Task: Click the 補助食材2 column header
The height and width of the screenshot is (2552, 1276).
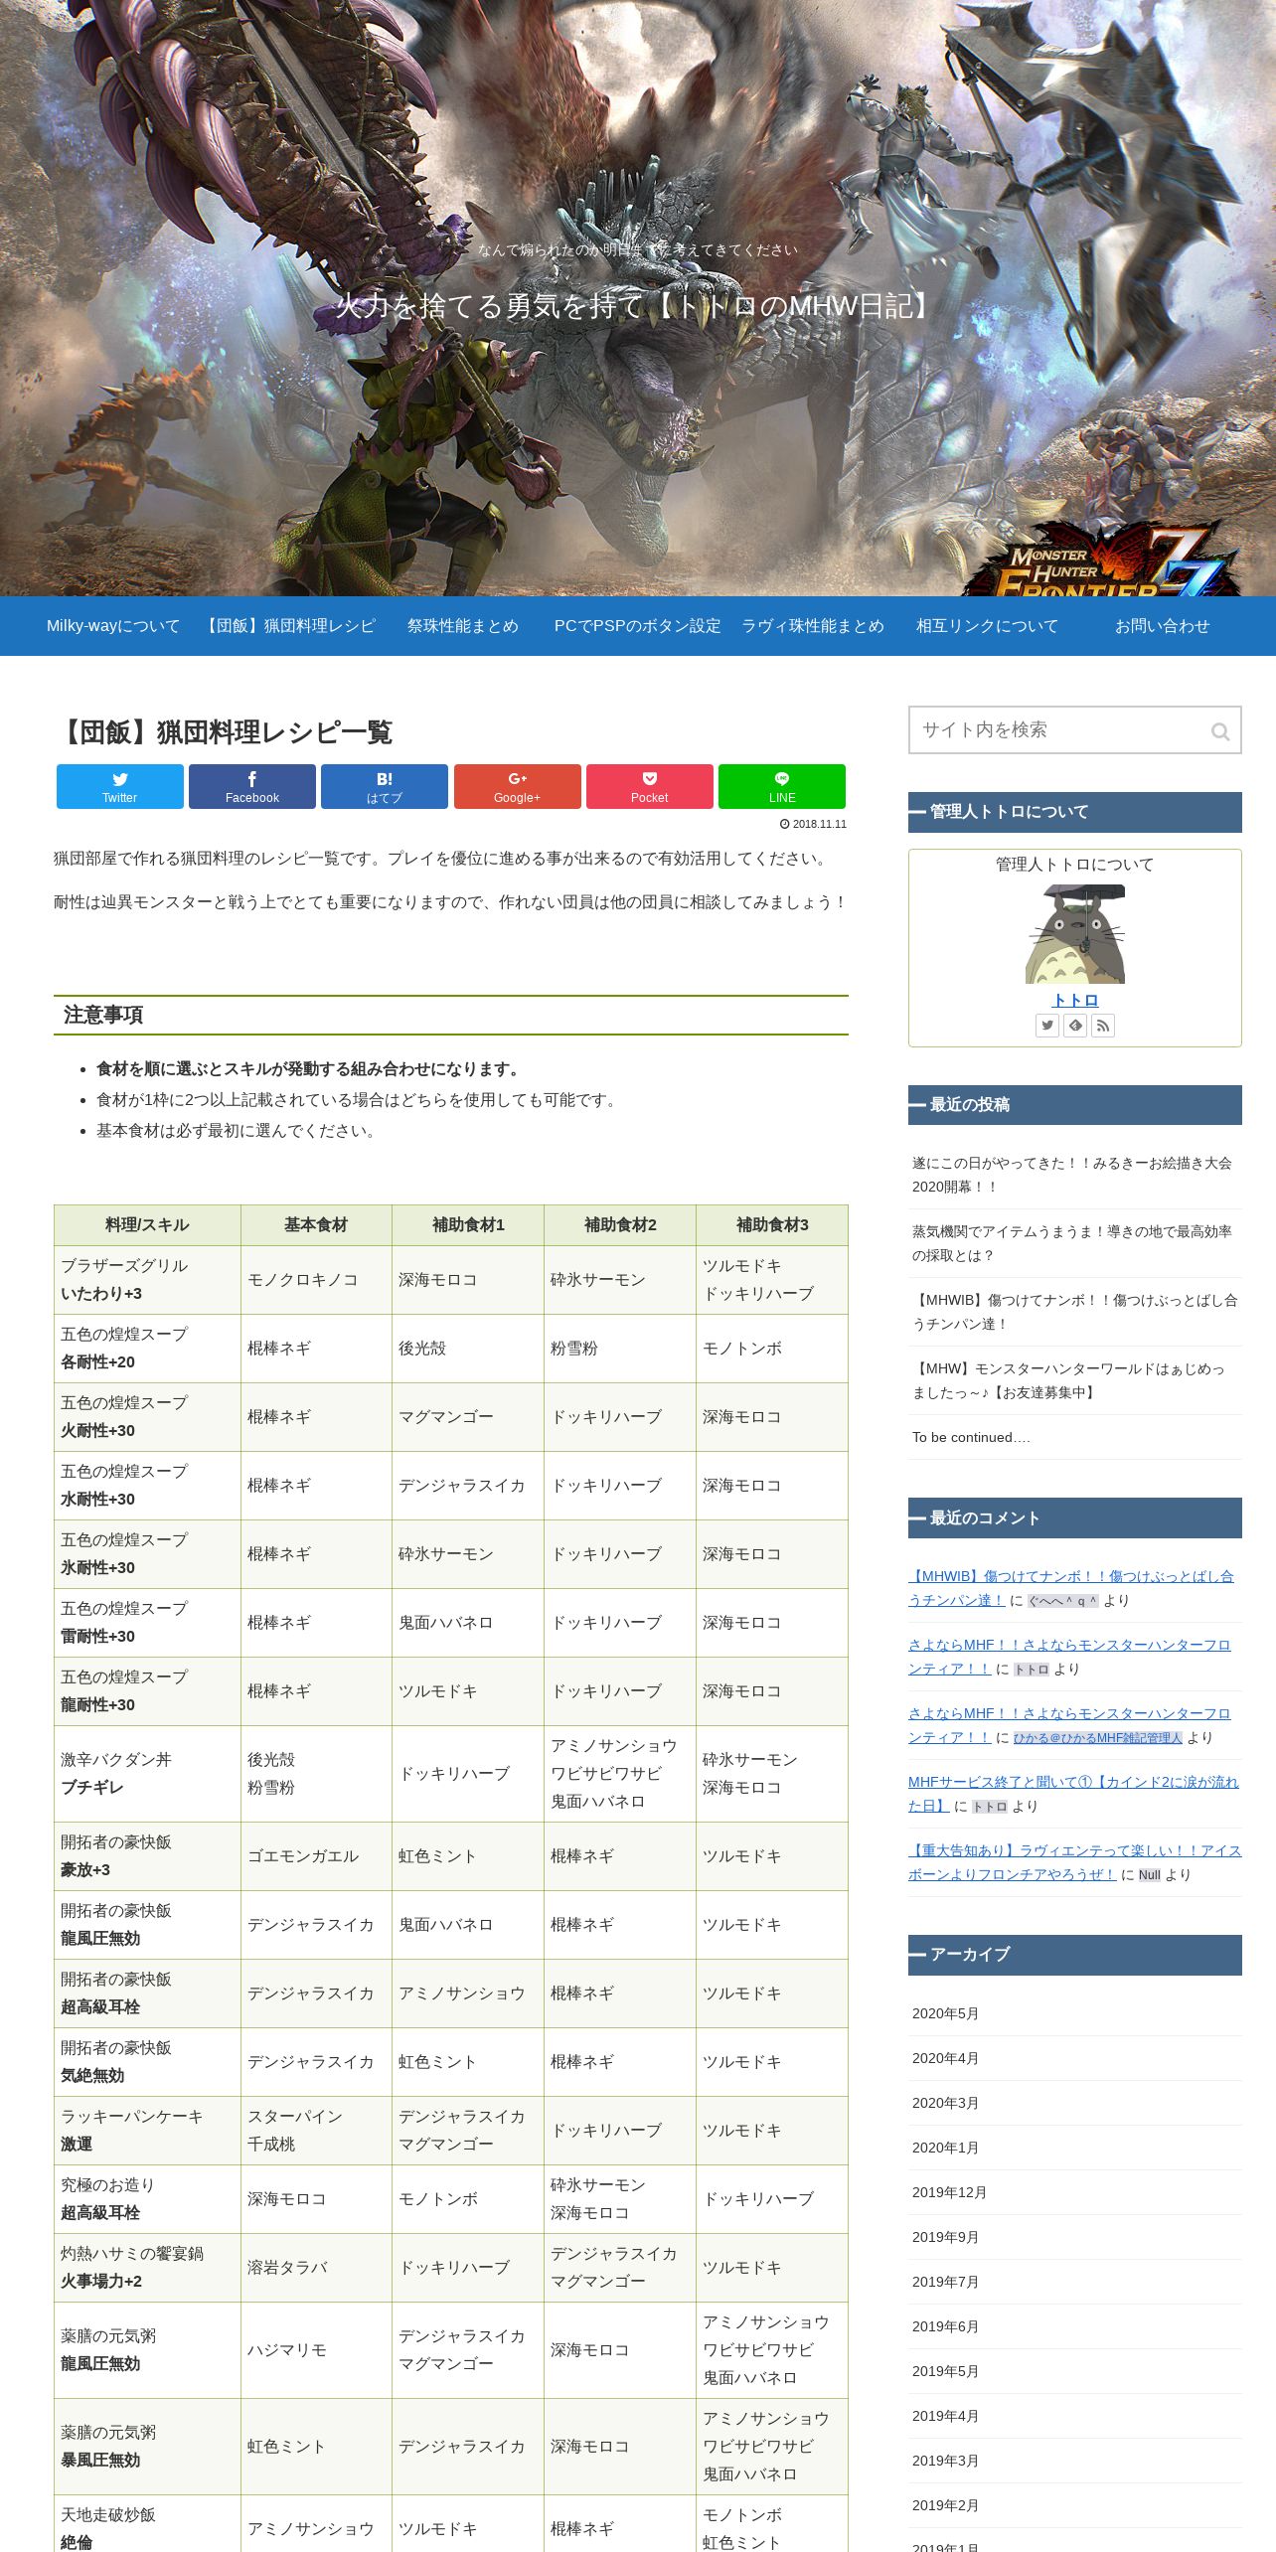Action: 620,1225
